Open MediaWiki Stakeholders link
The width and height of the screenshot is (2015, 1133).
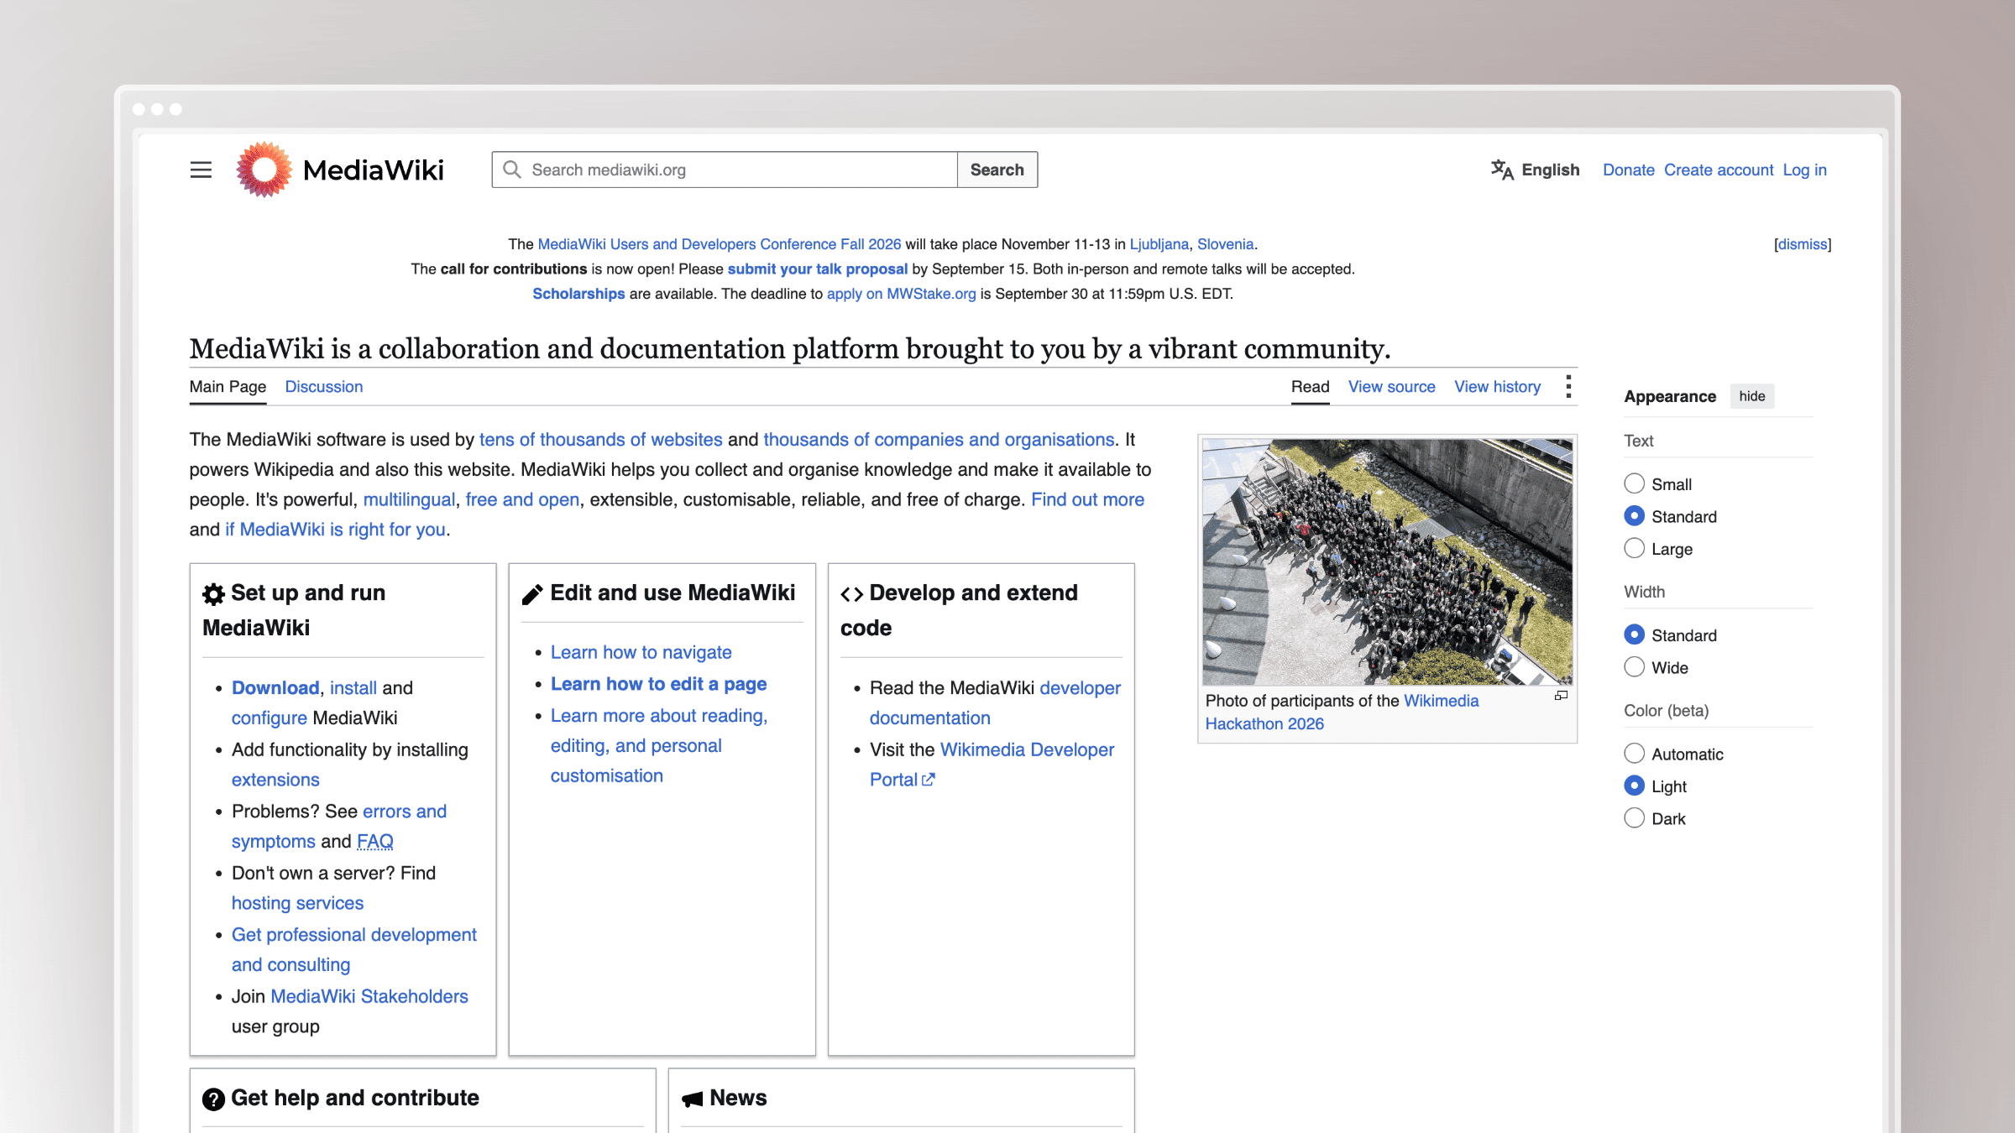[369, 997]
